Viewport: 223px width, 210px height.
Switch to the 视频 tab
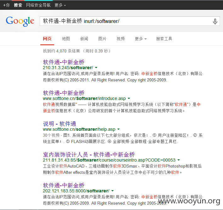pyautogui.click(x=121, y=39)
